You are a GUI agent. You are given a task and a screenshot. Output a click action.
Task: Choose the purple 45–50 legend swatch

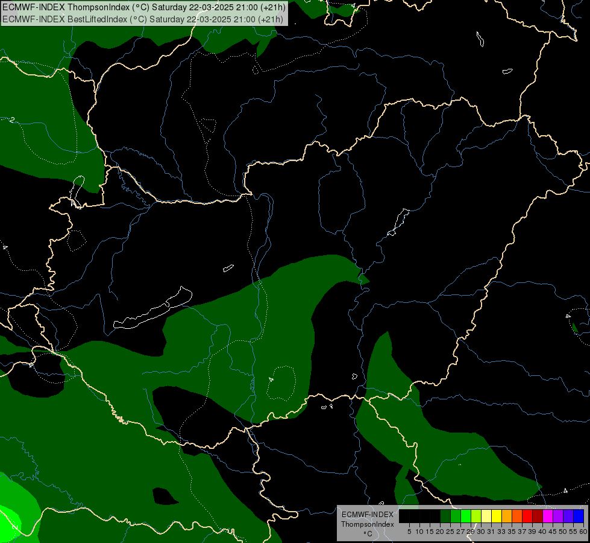click(x=558, y=516)
